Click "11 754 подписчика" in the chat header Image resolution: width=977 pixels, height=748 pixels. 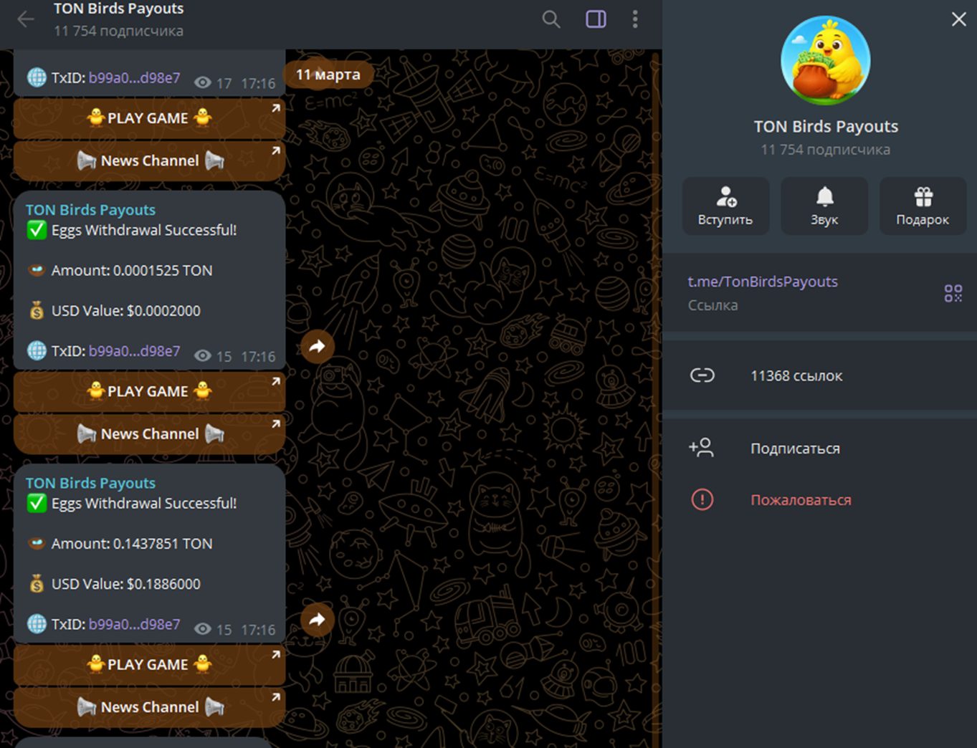tap(119, 31)
